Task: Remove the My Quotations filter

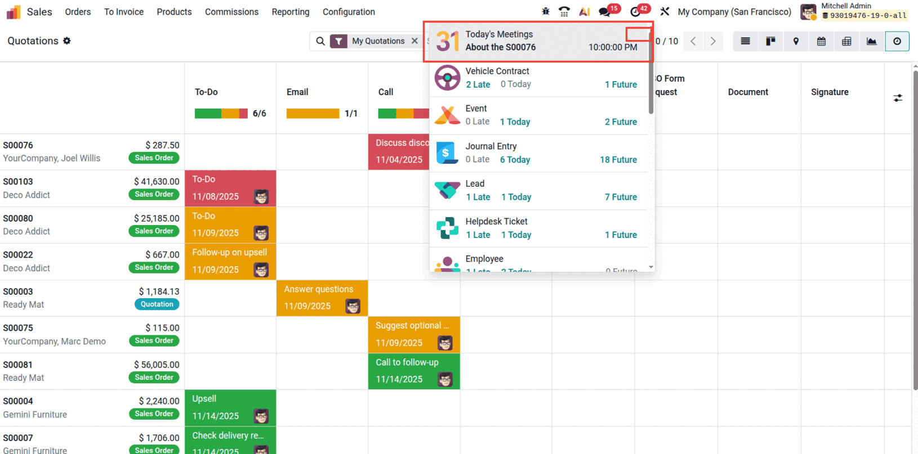Action: click(x=415, y=41)
